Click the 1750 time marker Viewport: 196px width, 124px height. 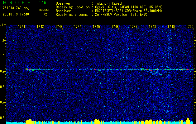[x=190, y=27]
